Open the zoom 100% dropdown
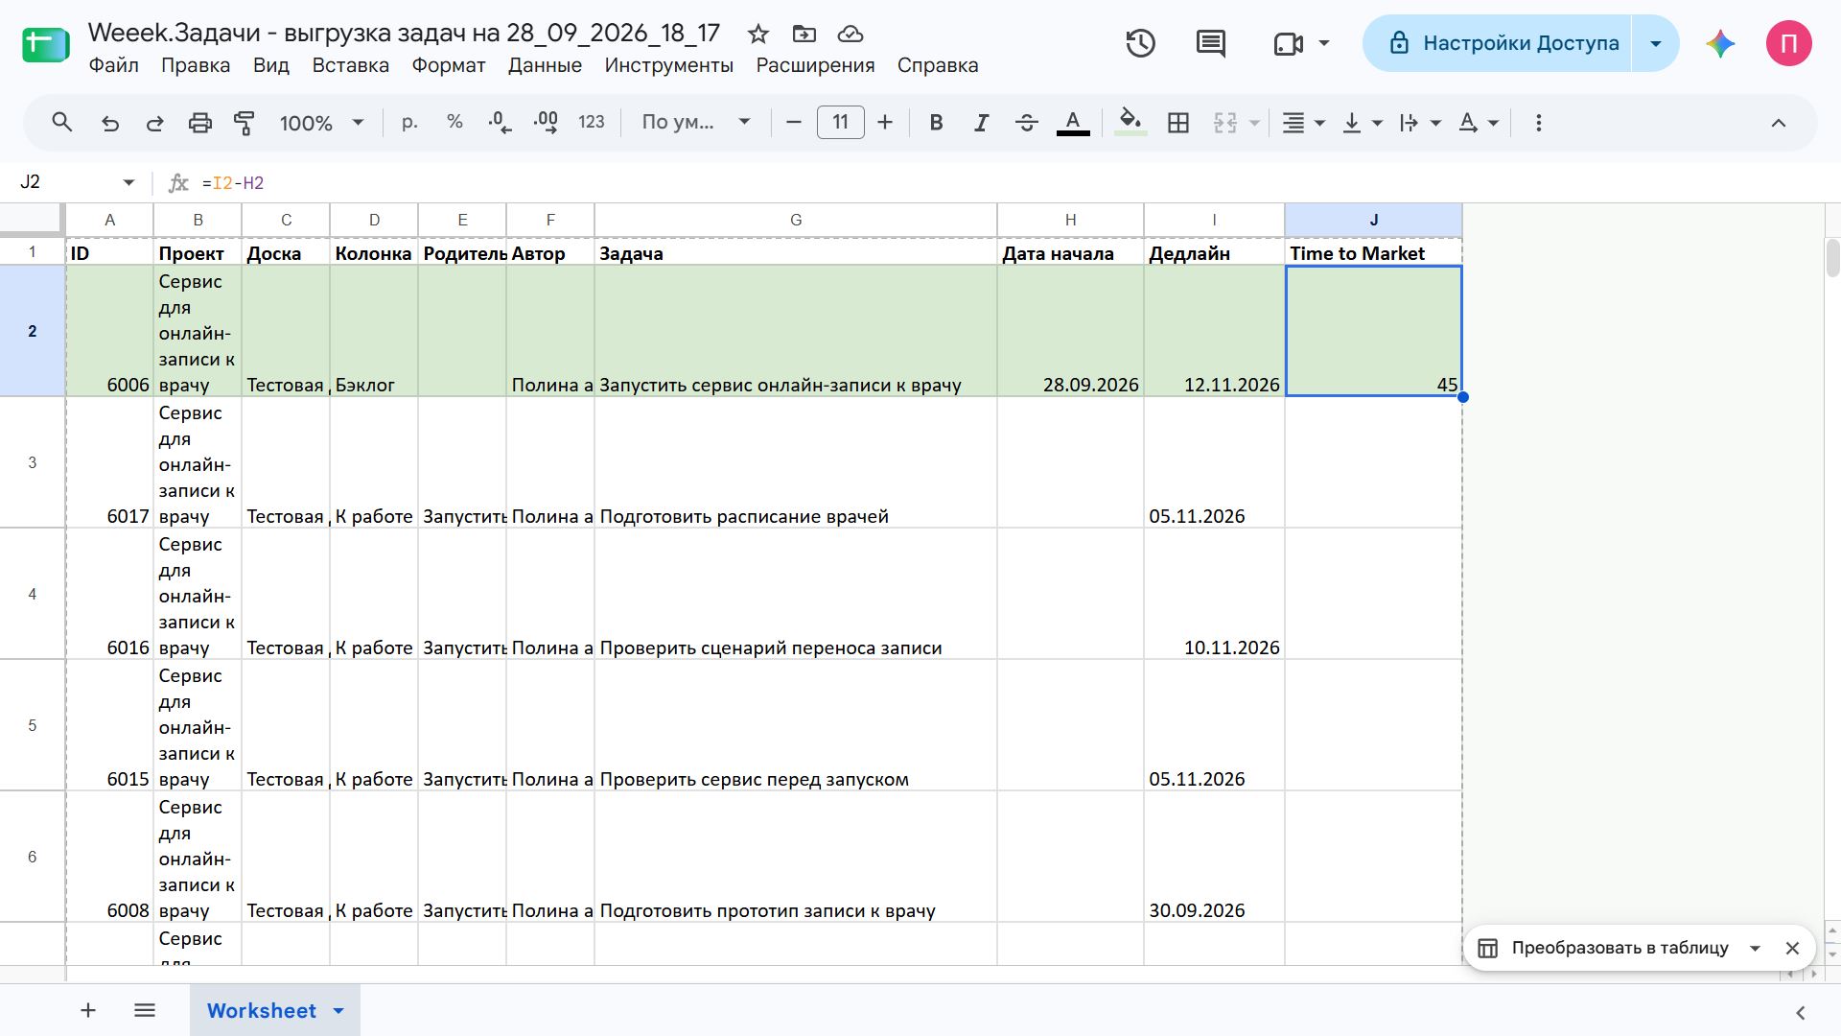1841x1036 pixels. coord(321,123)
